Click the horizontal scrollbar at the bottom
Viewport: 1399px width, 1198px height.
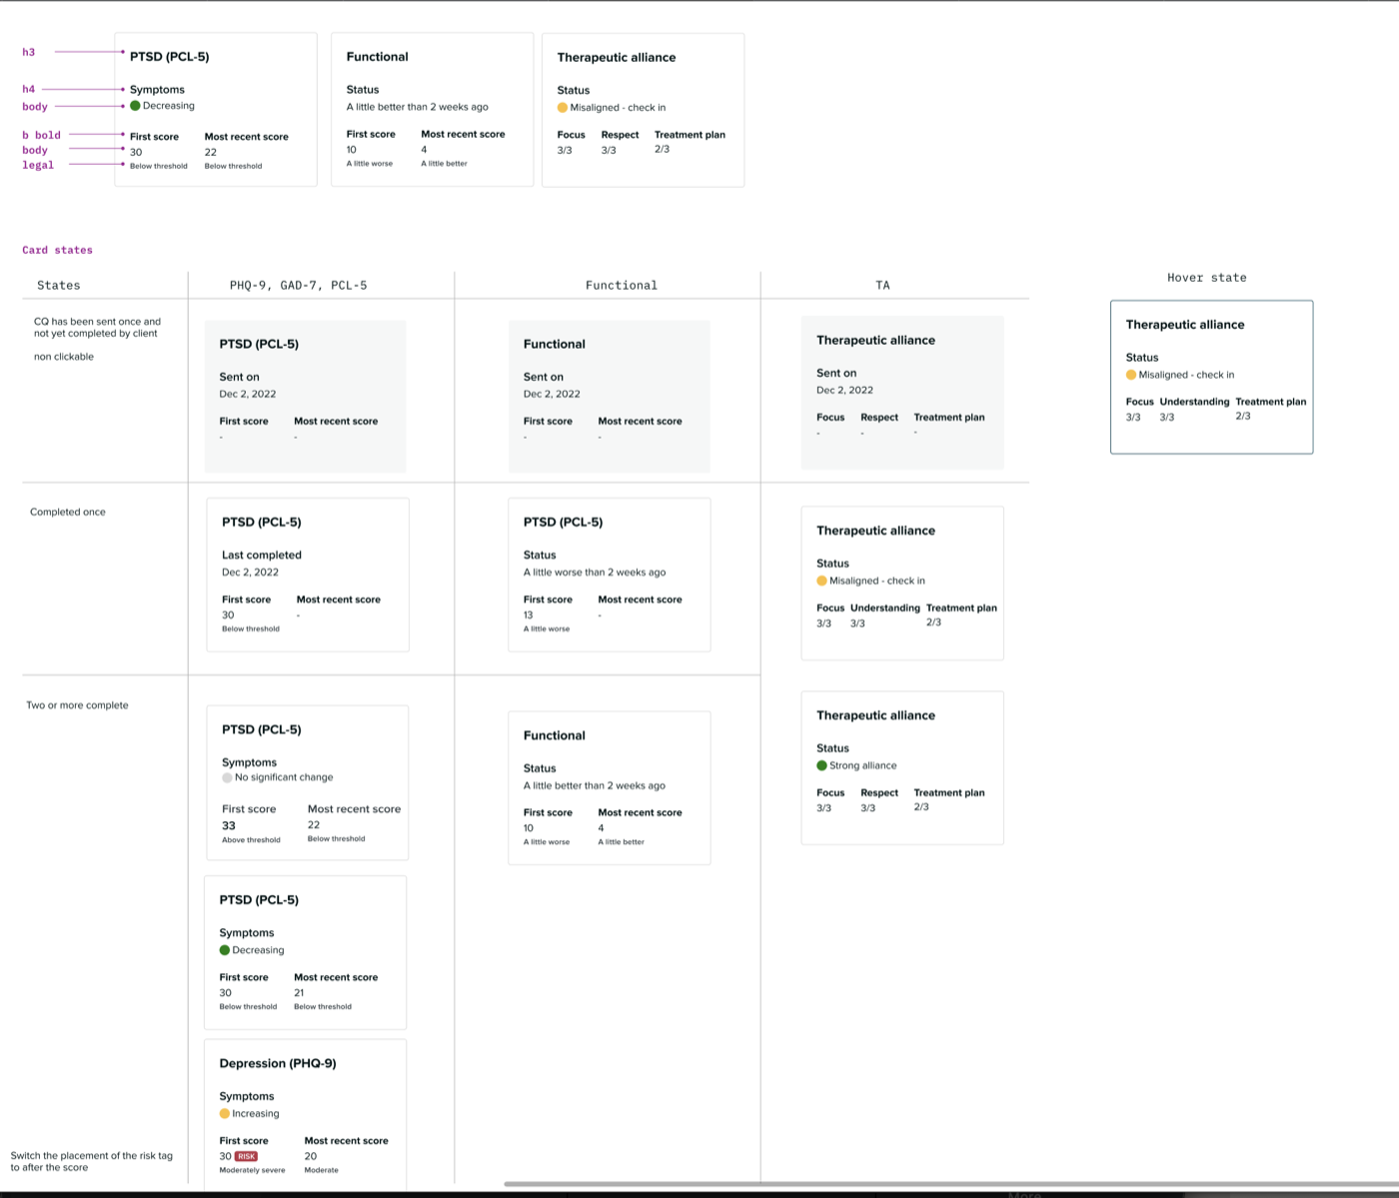pyautogui.click(x=949, y=1184)
